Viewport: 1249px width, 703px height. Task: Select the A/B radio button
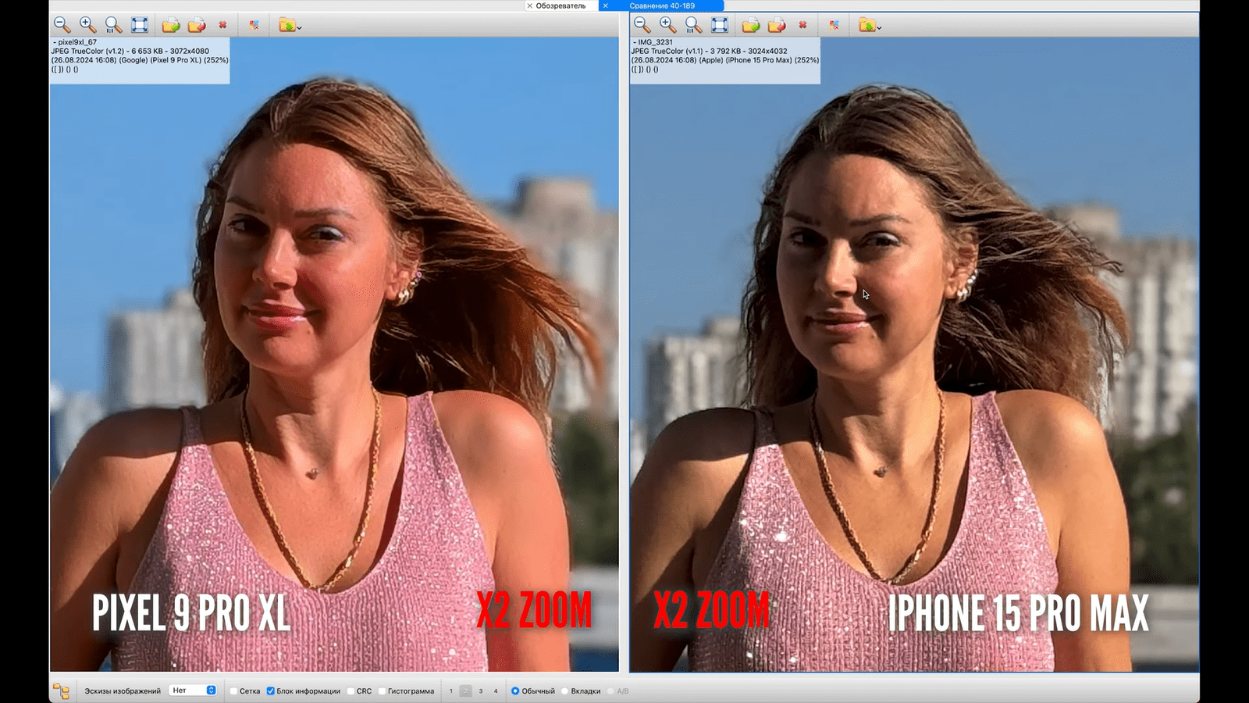tap(610, 691)
